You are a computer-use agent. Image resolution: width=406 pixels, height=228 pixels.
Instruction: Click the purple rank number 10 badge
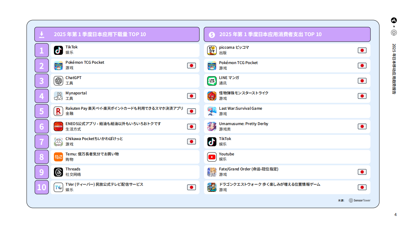(x=42, y=187)
